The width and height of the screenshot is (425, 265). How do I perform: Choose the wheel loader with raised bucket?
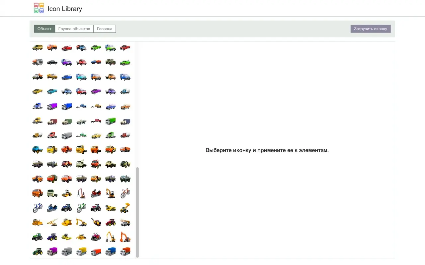(x=125, y=208)
